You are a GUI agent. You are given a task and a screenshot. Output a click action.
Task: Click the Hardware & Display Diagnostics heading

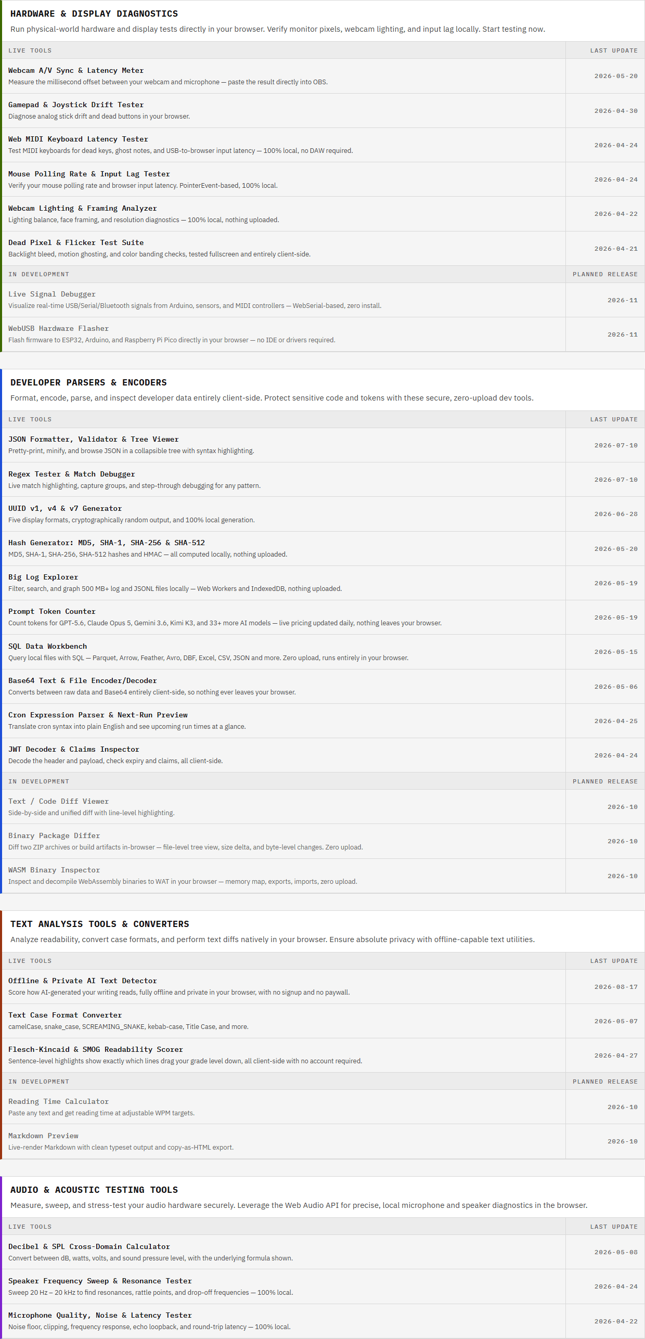click(x=94, y=14)
